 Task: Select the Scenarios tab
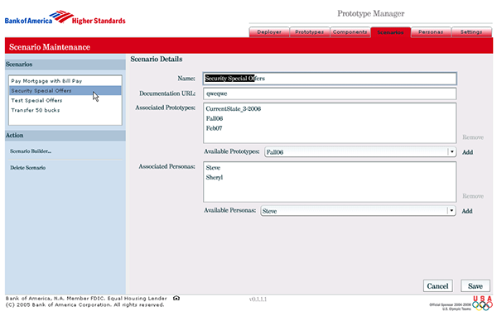pyautogui.click(x=390, y=32)
